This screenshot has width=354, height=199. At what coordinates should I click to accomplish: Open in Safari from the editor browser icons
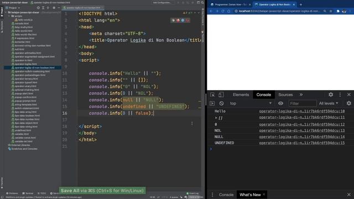point(183,20)
